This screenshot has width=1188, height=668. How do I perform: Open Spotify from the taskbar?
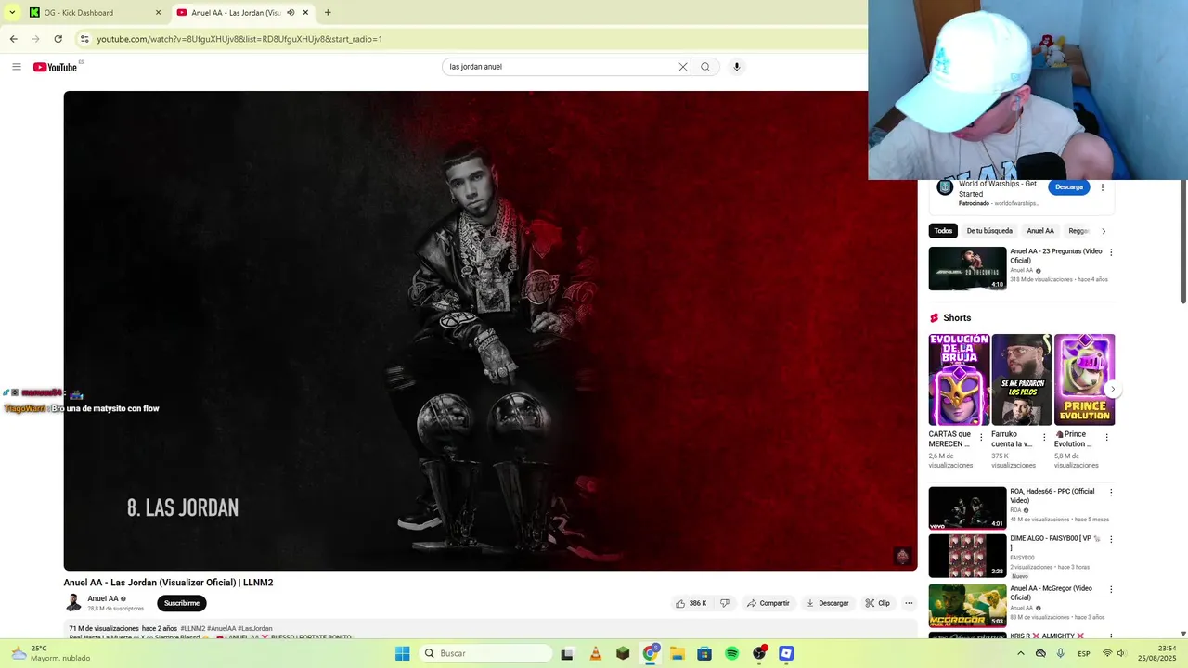[731, 653]
